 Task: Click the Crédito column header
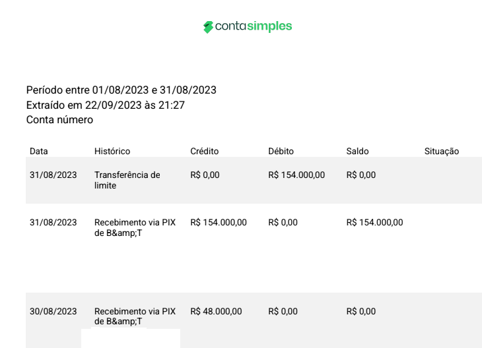click(205, 152)
